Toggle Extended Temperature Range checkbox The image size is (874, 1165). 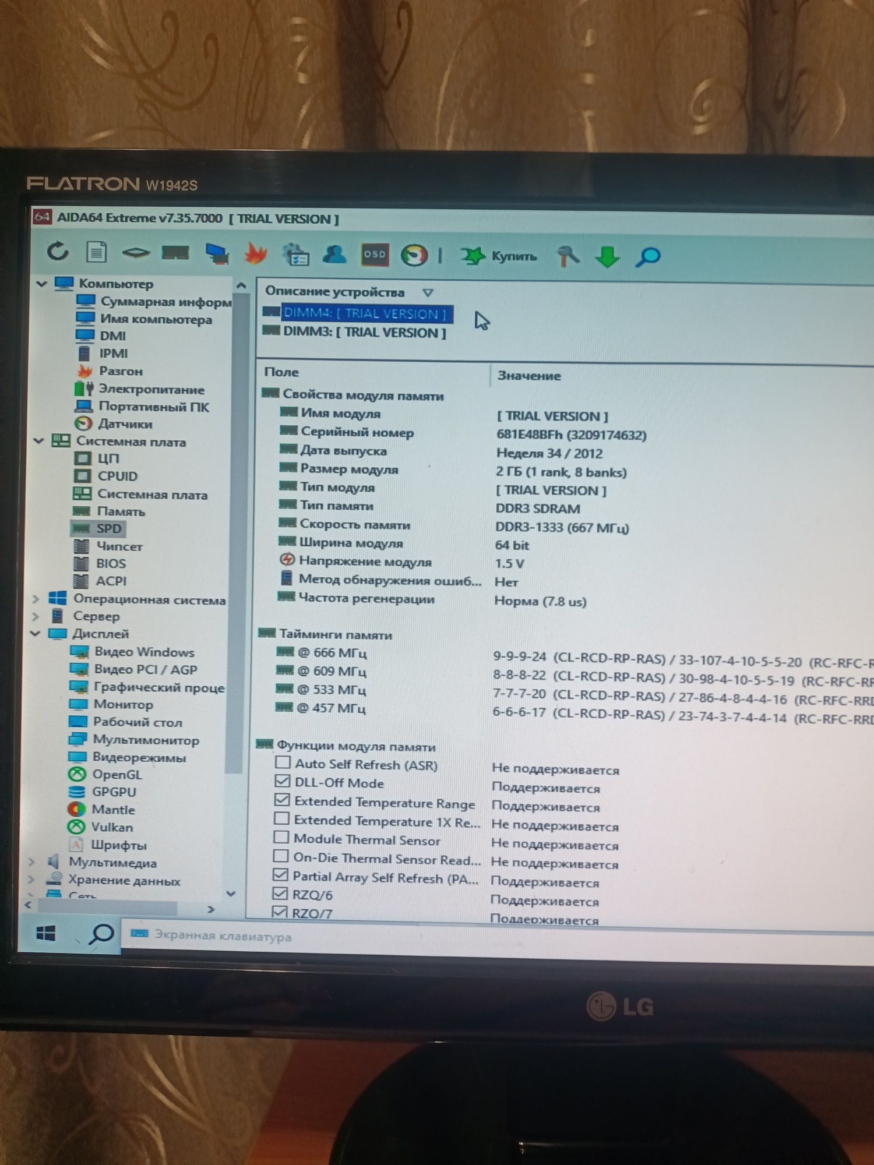click(281, 799)
